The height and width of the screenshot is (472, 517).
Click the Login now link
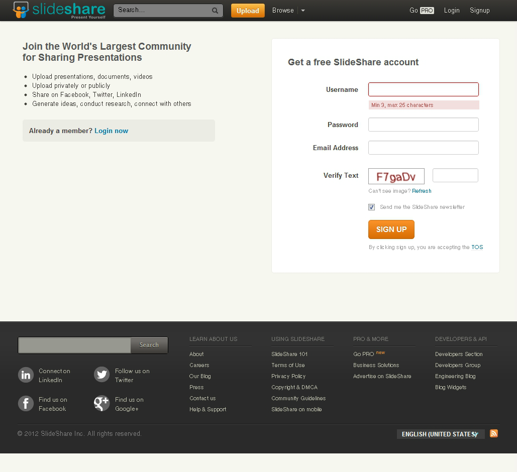[112, 131]
